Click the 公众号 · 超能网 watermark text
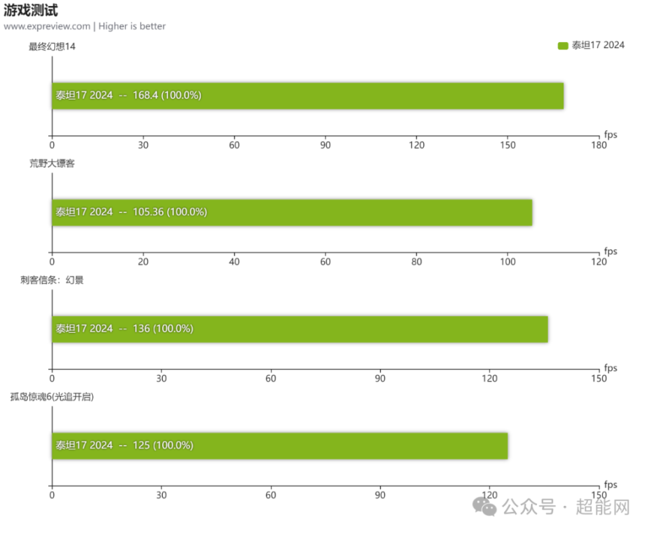The height and width of the screenshot is (533, 651). tap(566, 507)
